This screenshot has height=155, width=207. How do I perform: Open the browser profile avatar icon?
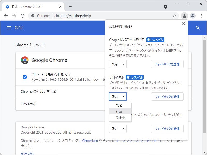[193, 16]
